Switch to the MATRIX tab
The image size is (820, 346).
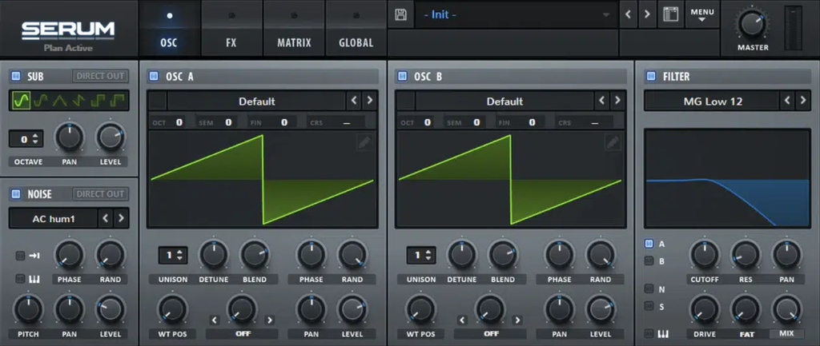(294, 28)
